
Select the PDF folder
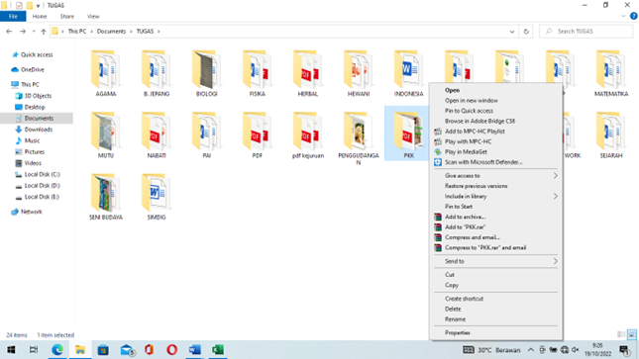[258, 135]
